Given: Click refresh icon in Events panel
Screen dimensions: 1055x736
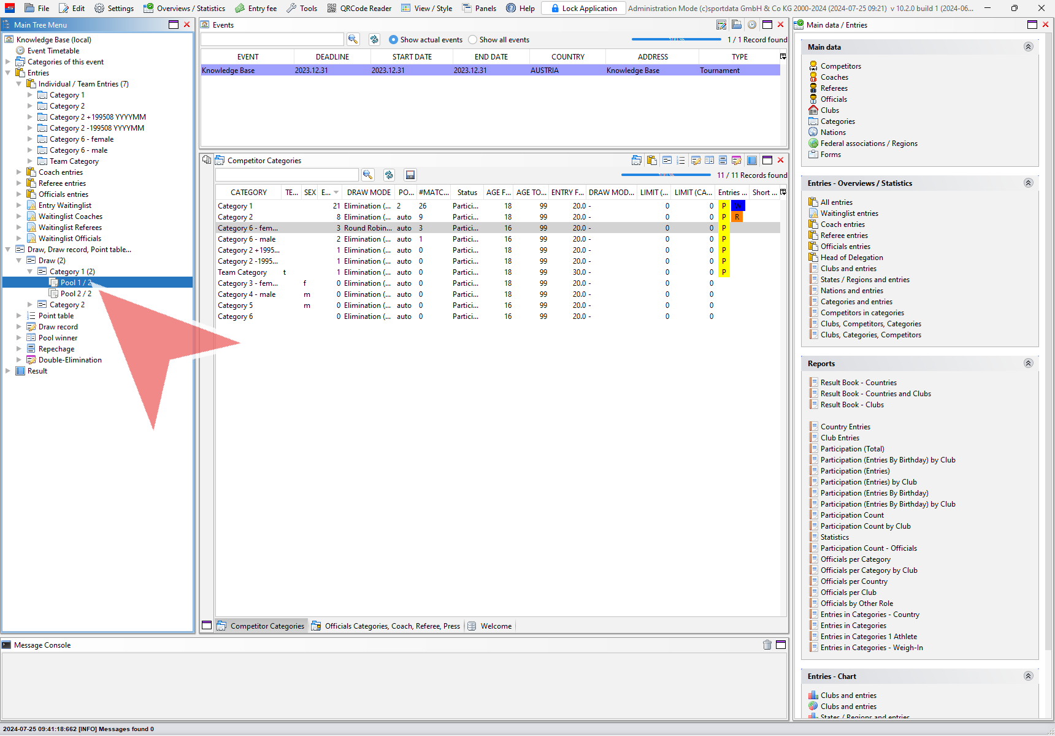Looking at the screenshot, I should [x=374, y=39].
